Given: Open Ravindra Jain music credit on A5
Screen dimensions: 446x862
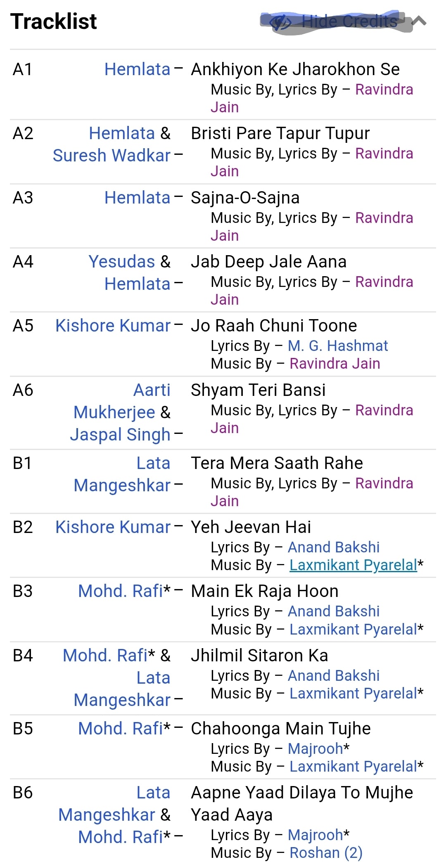Looking at the screenshot, I should pyautogui.click(x=334, y=364).
